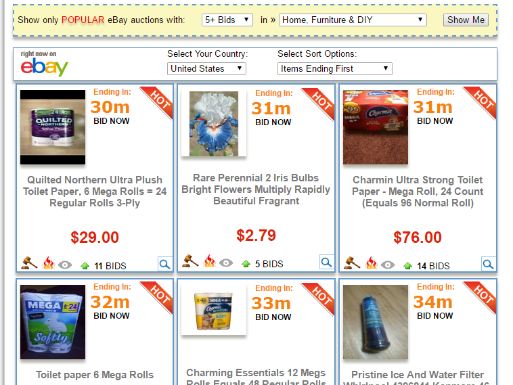The width and height of the screenshot is (513, 385).
Task: Click eBay logo
Action: pyautogui.click(x=44, y=64)
